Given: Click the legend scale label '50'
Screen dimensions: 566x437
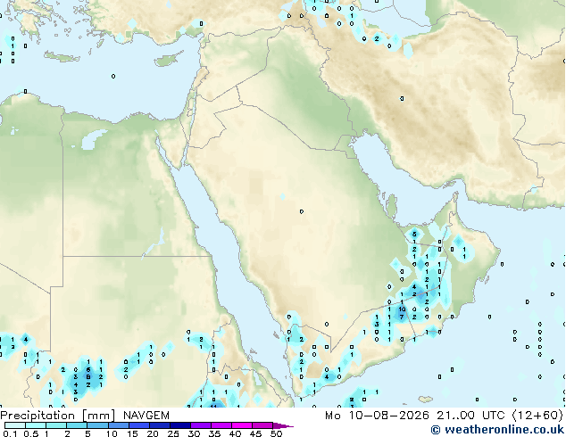Looking at the screenshot, I should click(276, 433).
